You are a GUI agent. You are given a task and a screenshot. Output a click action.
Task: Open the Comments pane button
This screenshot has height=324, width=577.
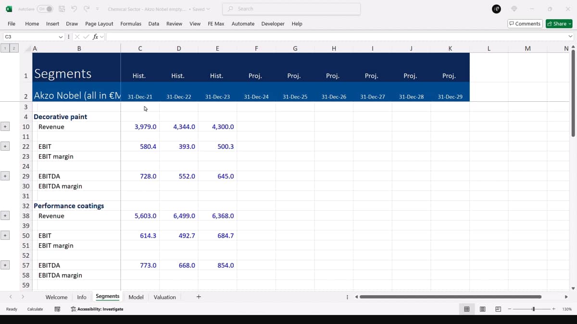[x=525, y=24]
